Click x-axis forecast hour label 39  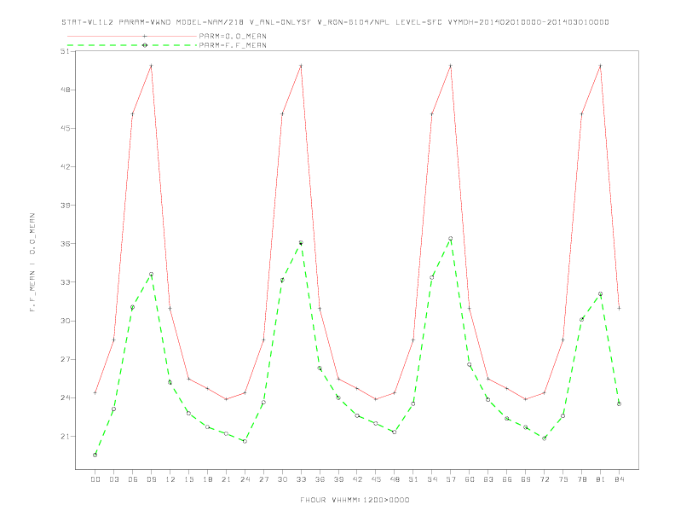pos(338,479)
